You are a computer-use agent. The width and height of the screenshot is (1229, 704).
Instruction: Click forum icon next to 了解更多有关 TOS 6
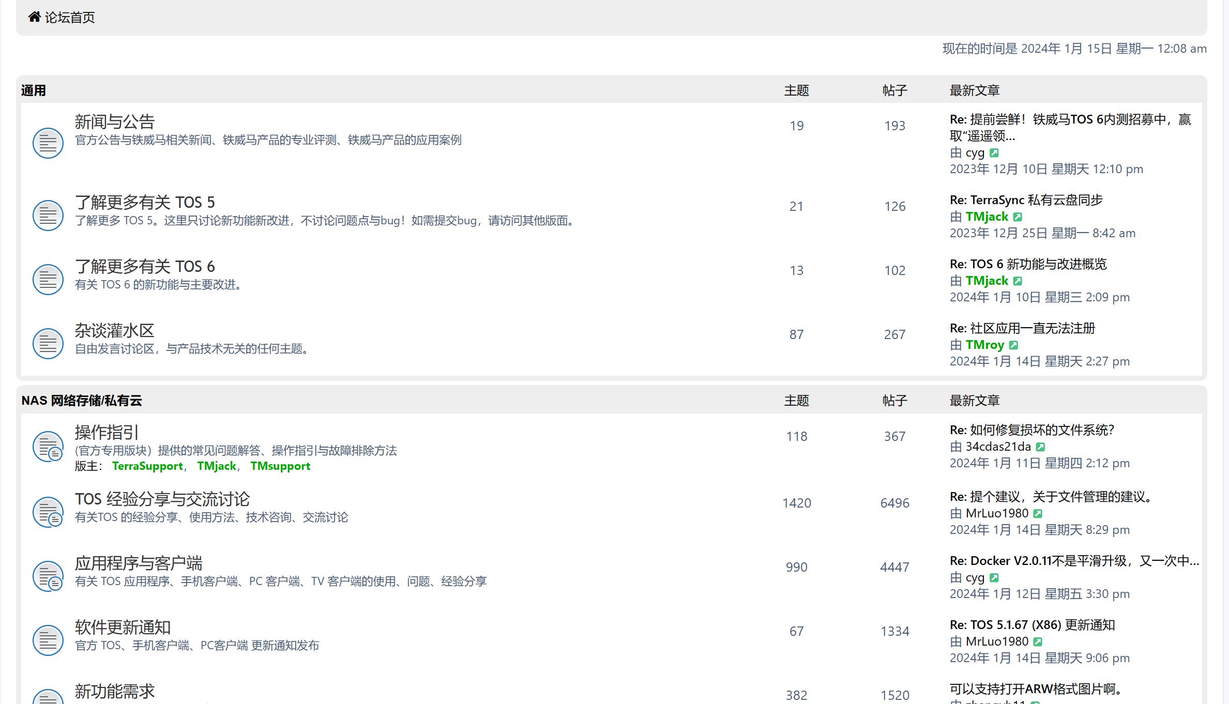tap(48, 279)
